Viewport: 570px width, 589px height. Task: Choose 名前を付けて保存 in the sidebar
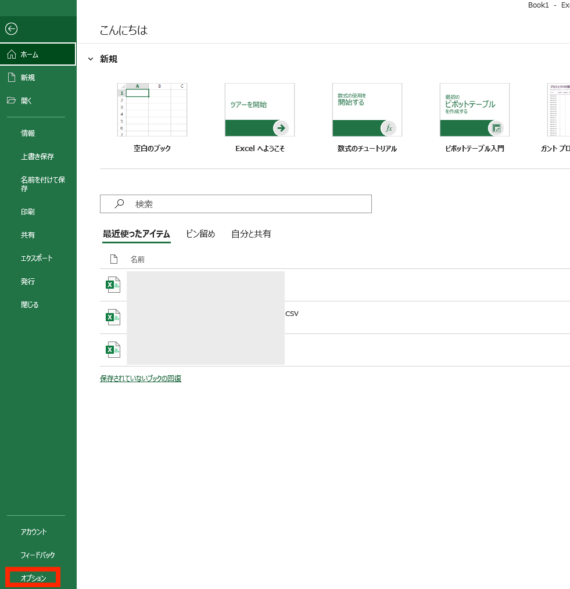[43, 184]
